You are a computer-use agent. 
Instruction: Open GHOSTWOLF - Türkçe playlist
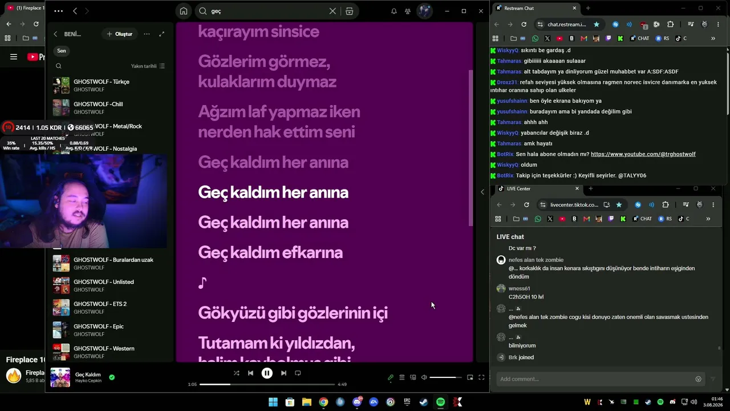[109, 86]
